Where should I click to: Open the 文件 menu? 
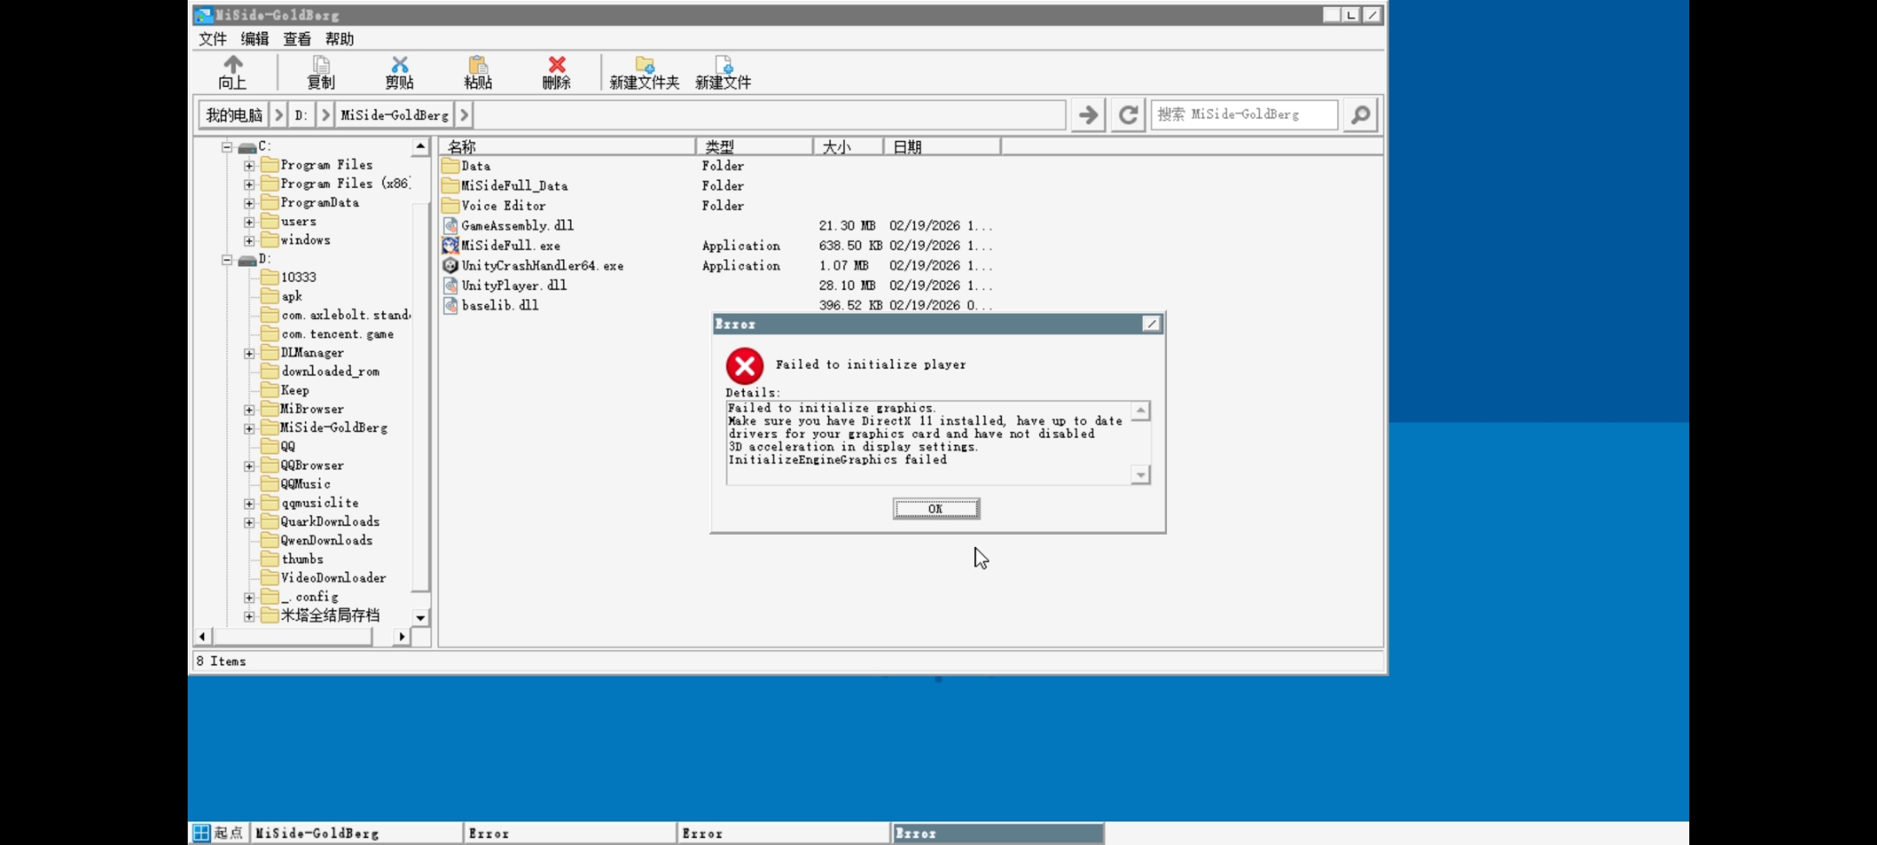coord(212,39)
